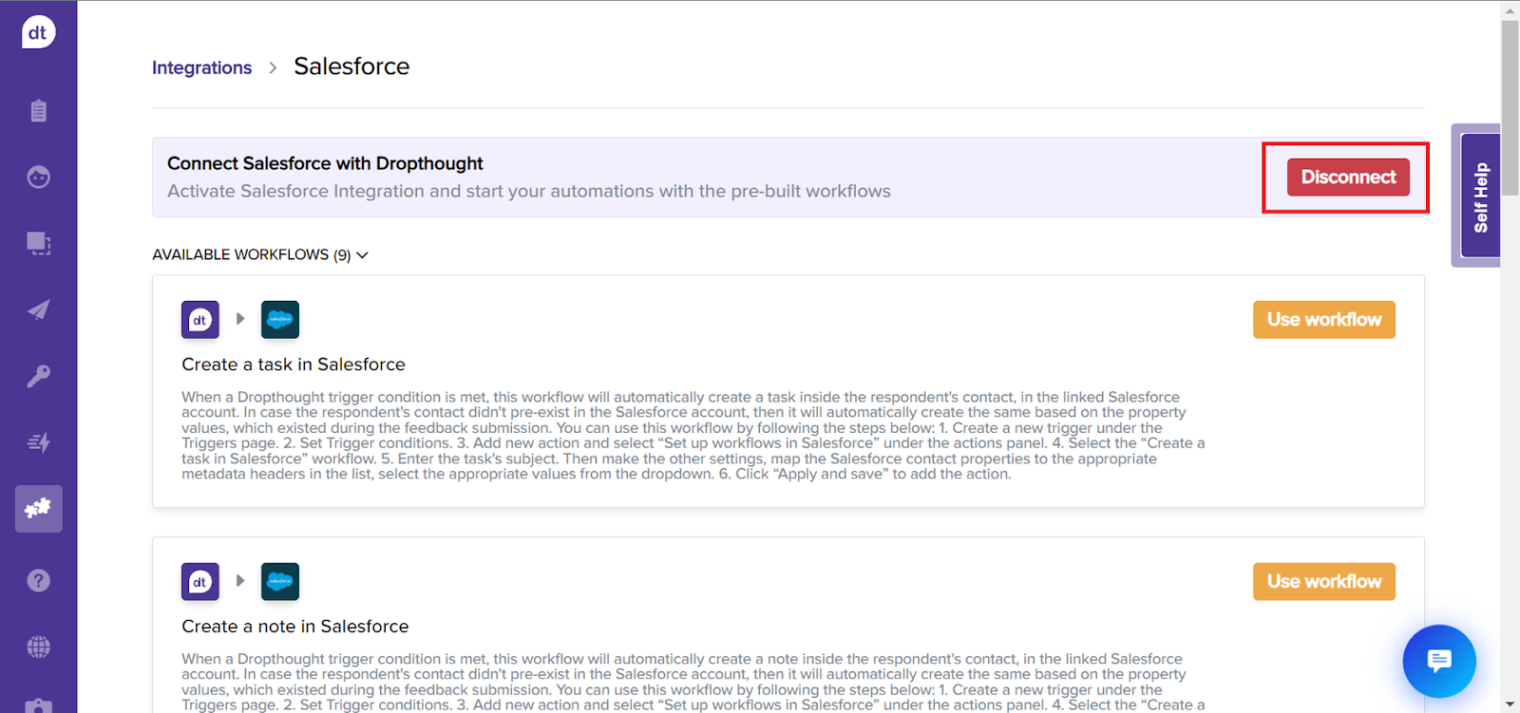The height and width of the screenshot is (713, 1520).
Task: Select the puzzle piece integrations icon
Action: [x=38, y=509]
